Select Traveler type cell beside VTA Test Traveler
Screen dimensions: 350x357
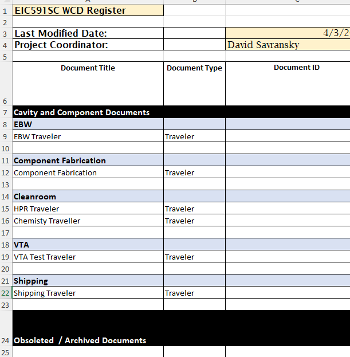[x=194, y=257]
